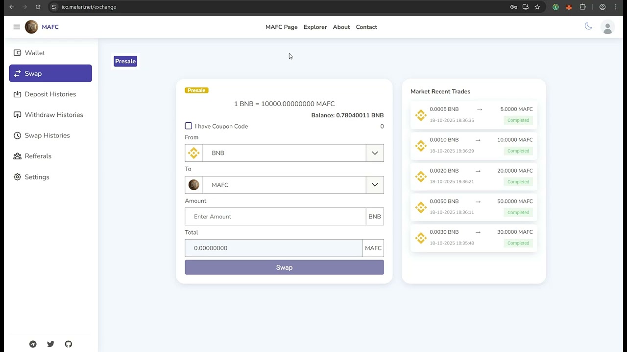Open the Contact link
The image size is (627, 352).
pyautogui.click(x=366, y=27)
